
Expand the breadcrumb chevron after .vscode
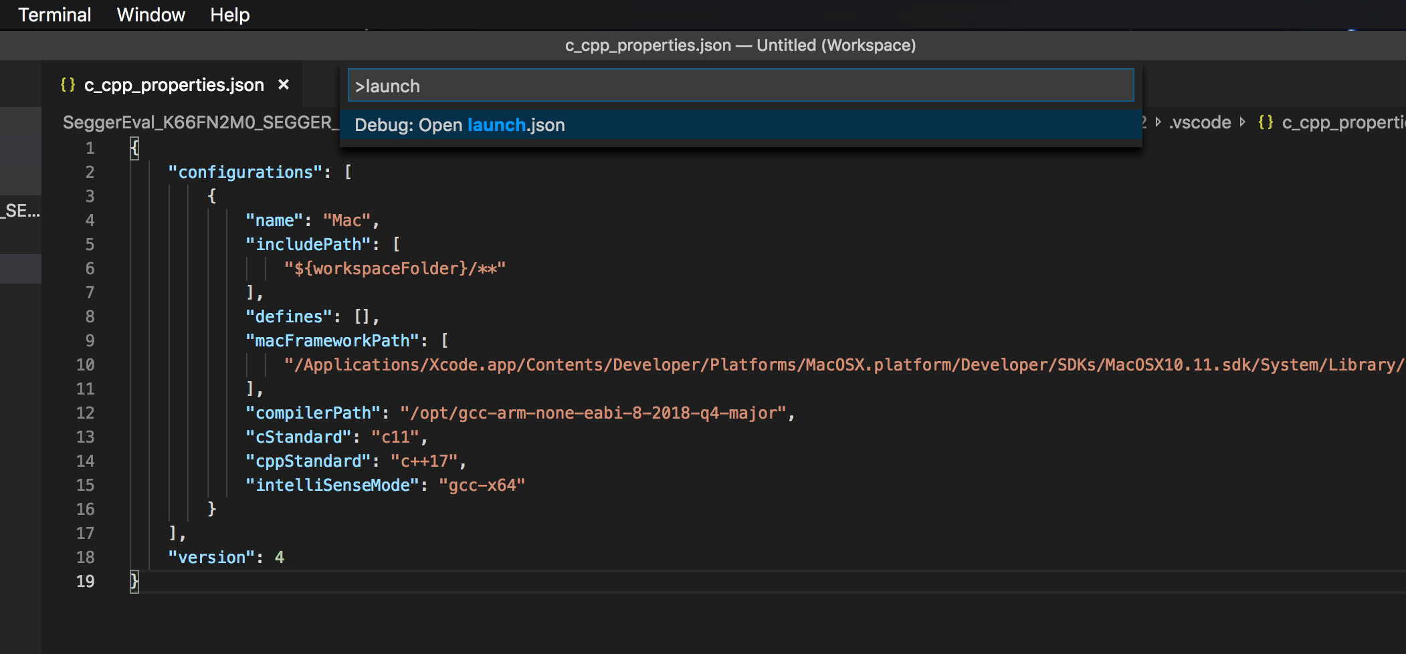point(1243,122)
